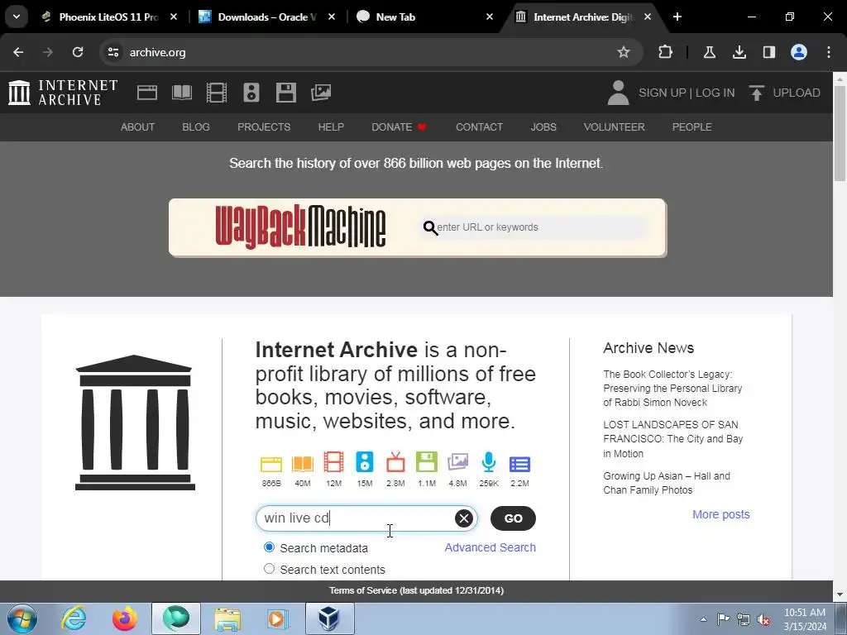Open the orange Texts collection icon labeled 40M
Screen dimensions: 847x635
tap(303, 464)
